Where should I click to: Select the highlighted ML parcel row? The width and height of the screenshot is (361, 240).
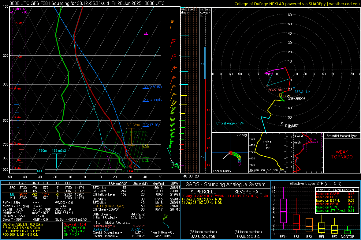click(x=46, y=194)
